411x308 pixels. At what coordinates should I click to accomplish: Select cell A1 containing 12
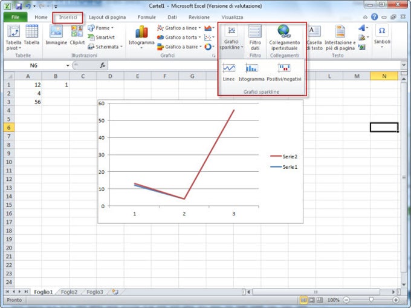(x=28, y=85)
